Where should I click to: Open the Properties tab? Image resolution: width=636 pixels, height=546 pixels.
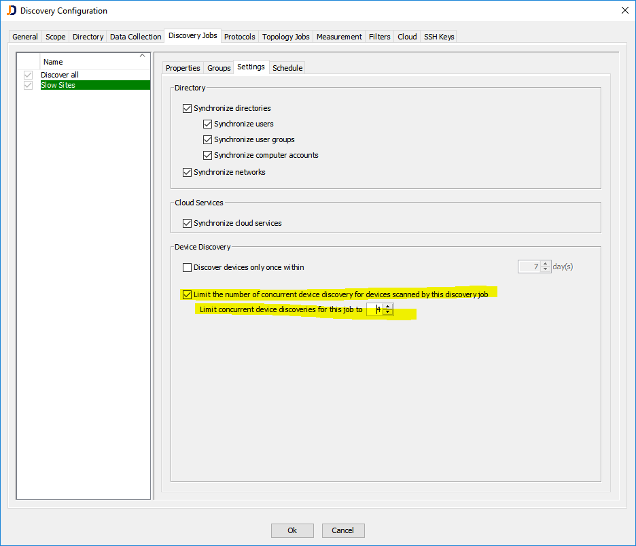tap(182, 67)
